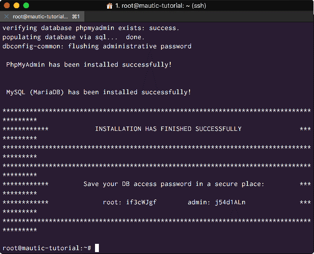Click 'PhpMyAdmin has been installed successfully!' line
Viewport: 314px width, 254px height.
coord(89,65)
